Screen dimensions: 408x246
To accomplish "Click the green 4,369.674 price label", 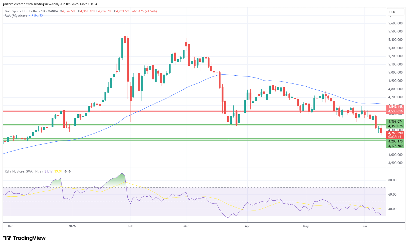I will (395, 122).
